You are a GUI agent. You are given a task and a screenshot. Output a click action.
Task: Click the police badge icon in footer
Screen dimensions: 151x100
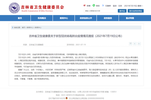66,98
